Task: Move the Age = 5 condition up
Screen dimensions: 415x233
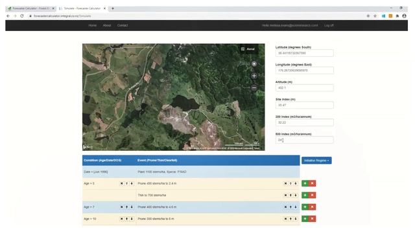Action: (x=126, y=183)
